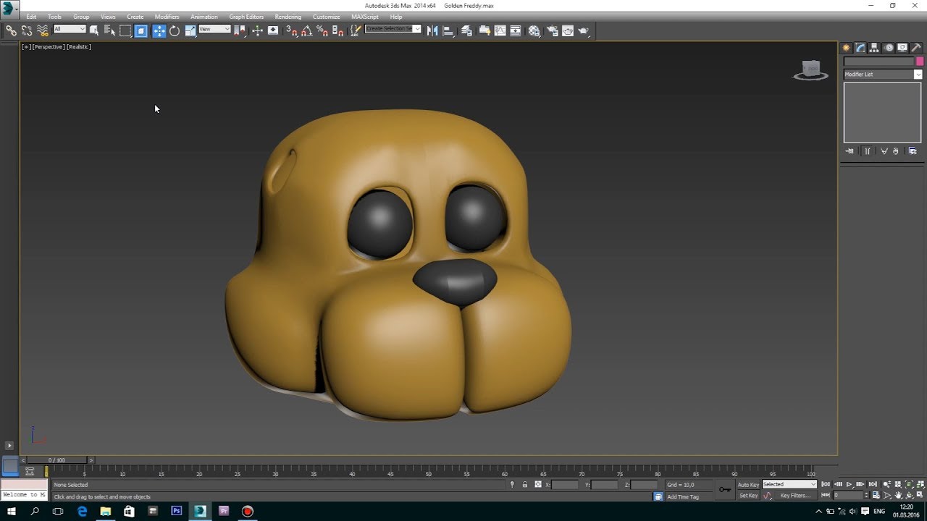Open Key Filters dialog

point(795,496)
